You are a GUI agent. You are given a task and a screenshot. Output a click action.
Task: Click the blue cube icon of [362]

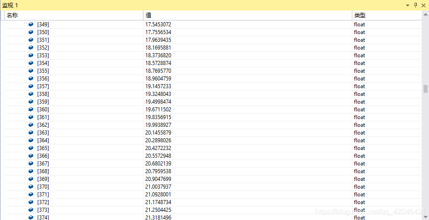31,125
